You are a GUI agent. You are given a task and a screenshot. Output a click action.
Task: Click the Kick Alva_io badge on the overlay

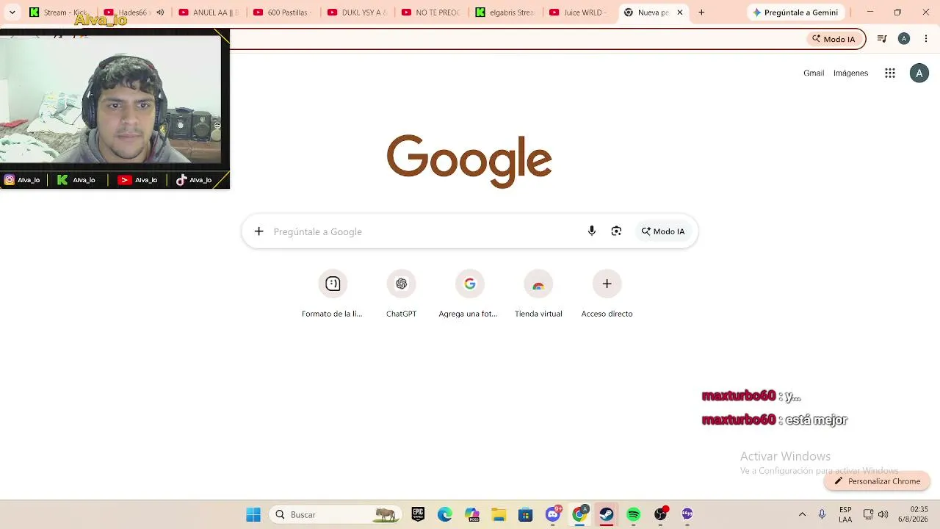pyautogui.click(x=76, y=180)
